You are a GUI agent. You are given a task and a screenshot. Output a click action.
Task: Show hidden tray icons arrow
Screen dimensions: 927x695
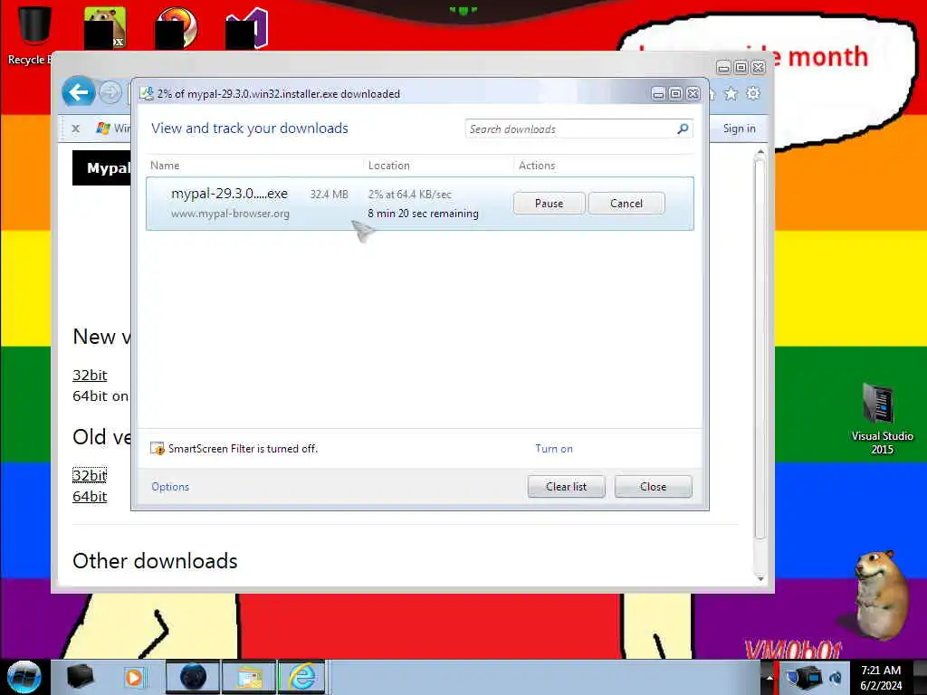[x=769, y=677]
